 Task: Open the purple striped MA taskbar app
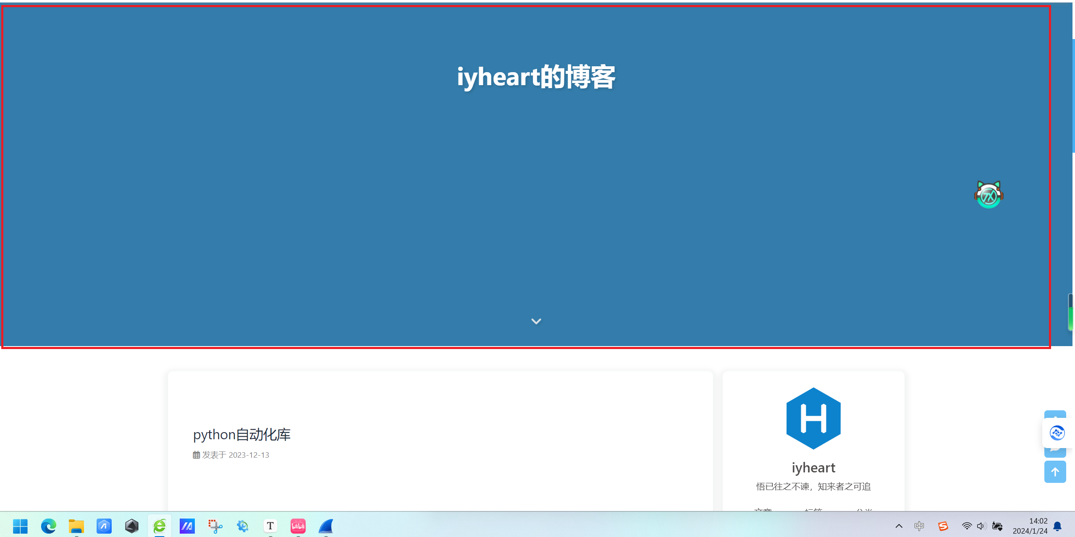click(187, 526)
